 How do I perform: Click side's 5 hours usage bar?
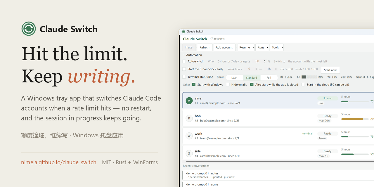pyautogui.click(x=355, y=154)
